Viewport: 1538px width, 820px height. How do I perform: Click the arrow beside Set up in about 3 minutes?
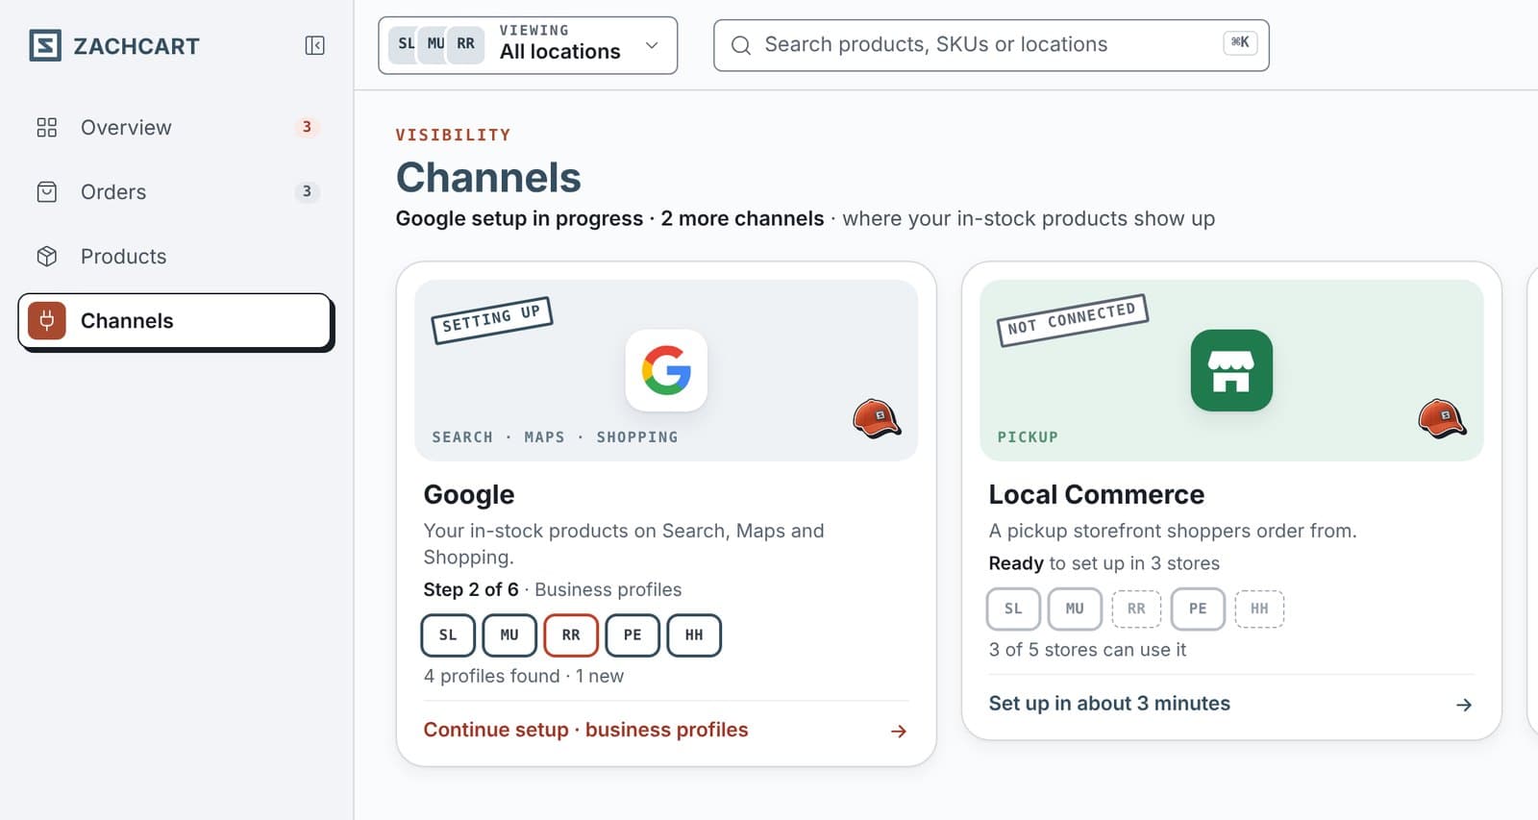pyautogui.click(x=1464, y=705)
